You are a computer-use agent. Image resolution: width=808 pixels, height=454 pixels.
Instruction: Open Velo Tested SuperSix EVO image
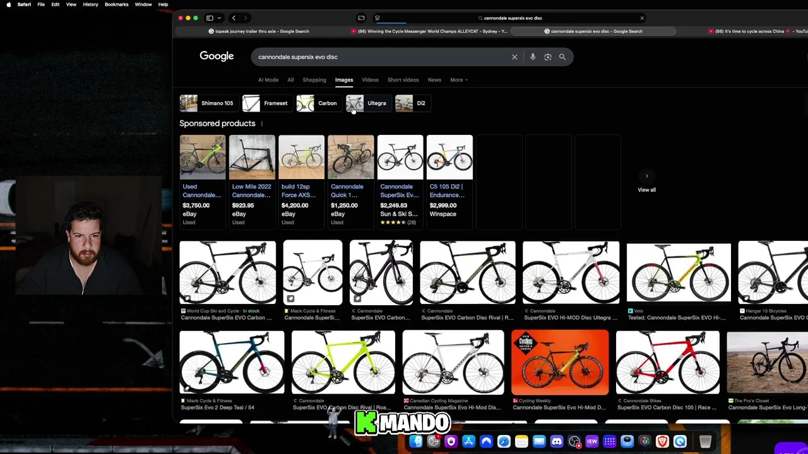pos(679,272)
